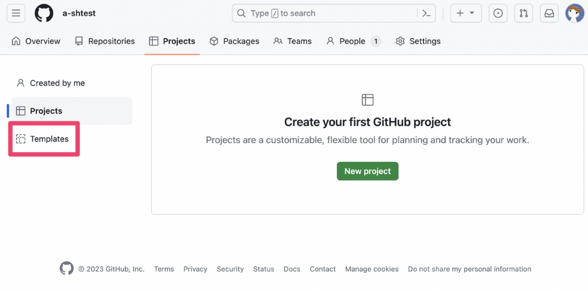
Task: Open the Manage cookies footer link
Action: click(371, 269)
